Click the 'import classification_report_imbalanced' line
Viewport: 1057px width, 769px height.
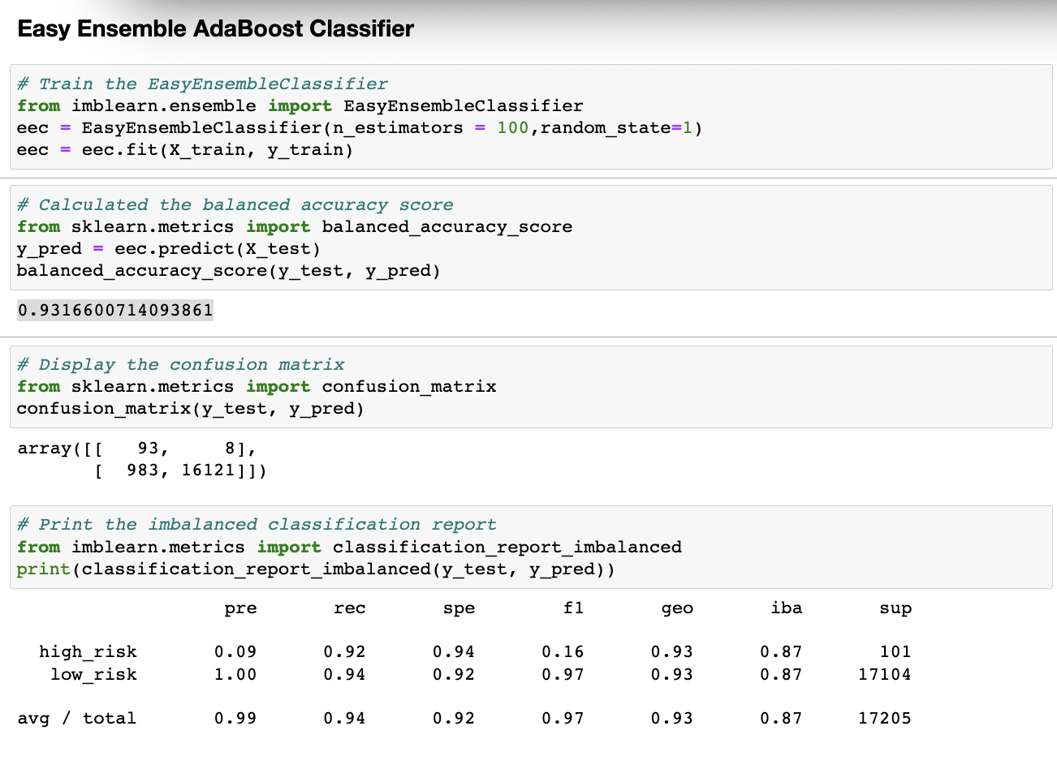click(349, 548)
